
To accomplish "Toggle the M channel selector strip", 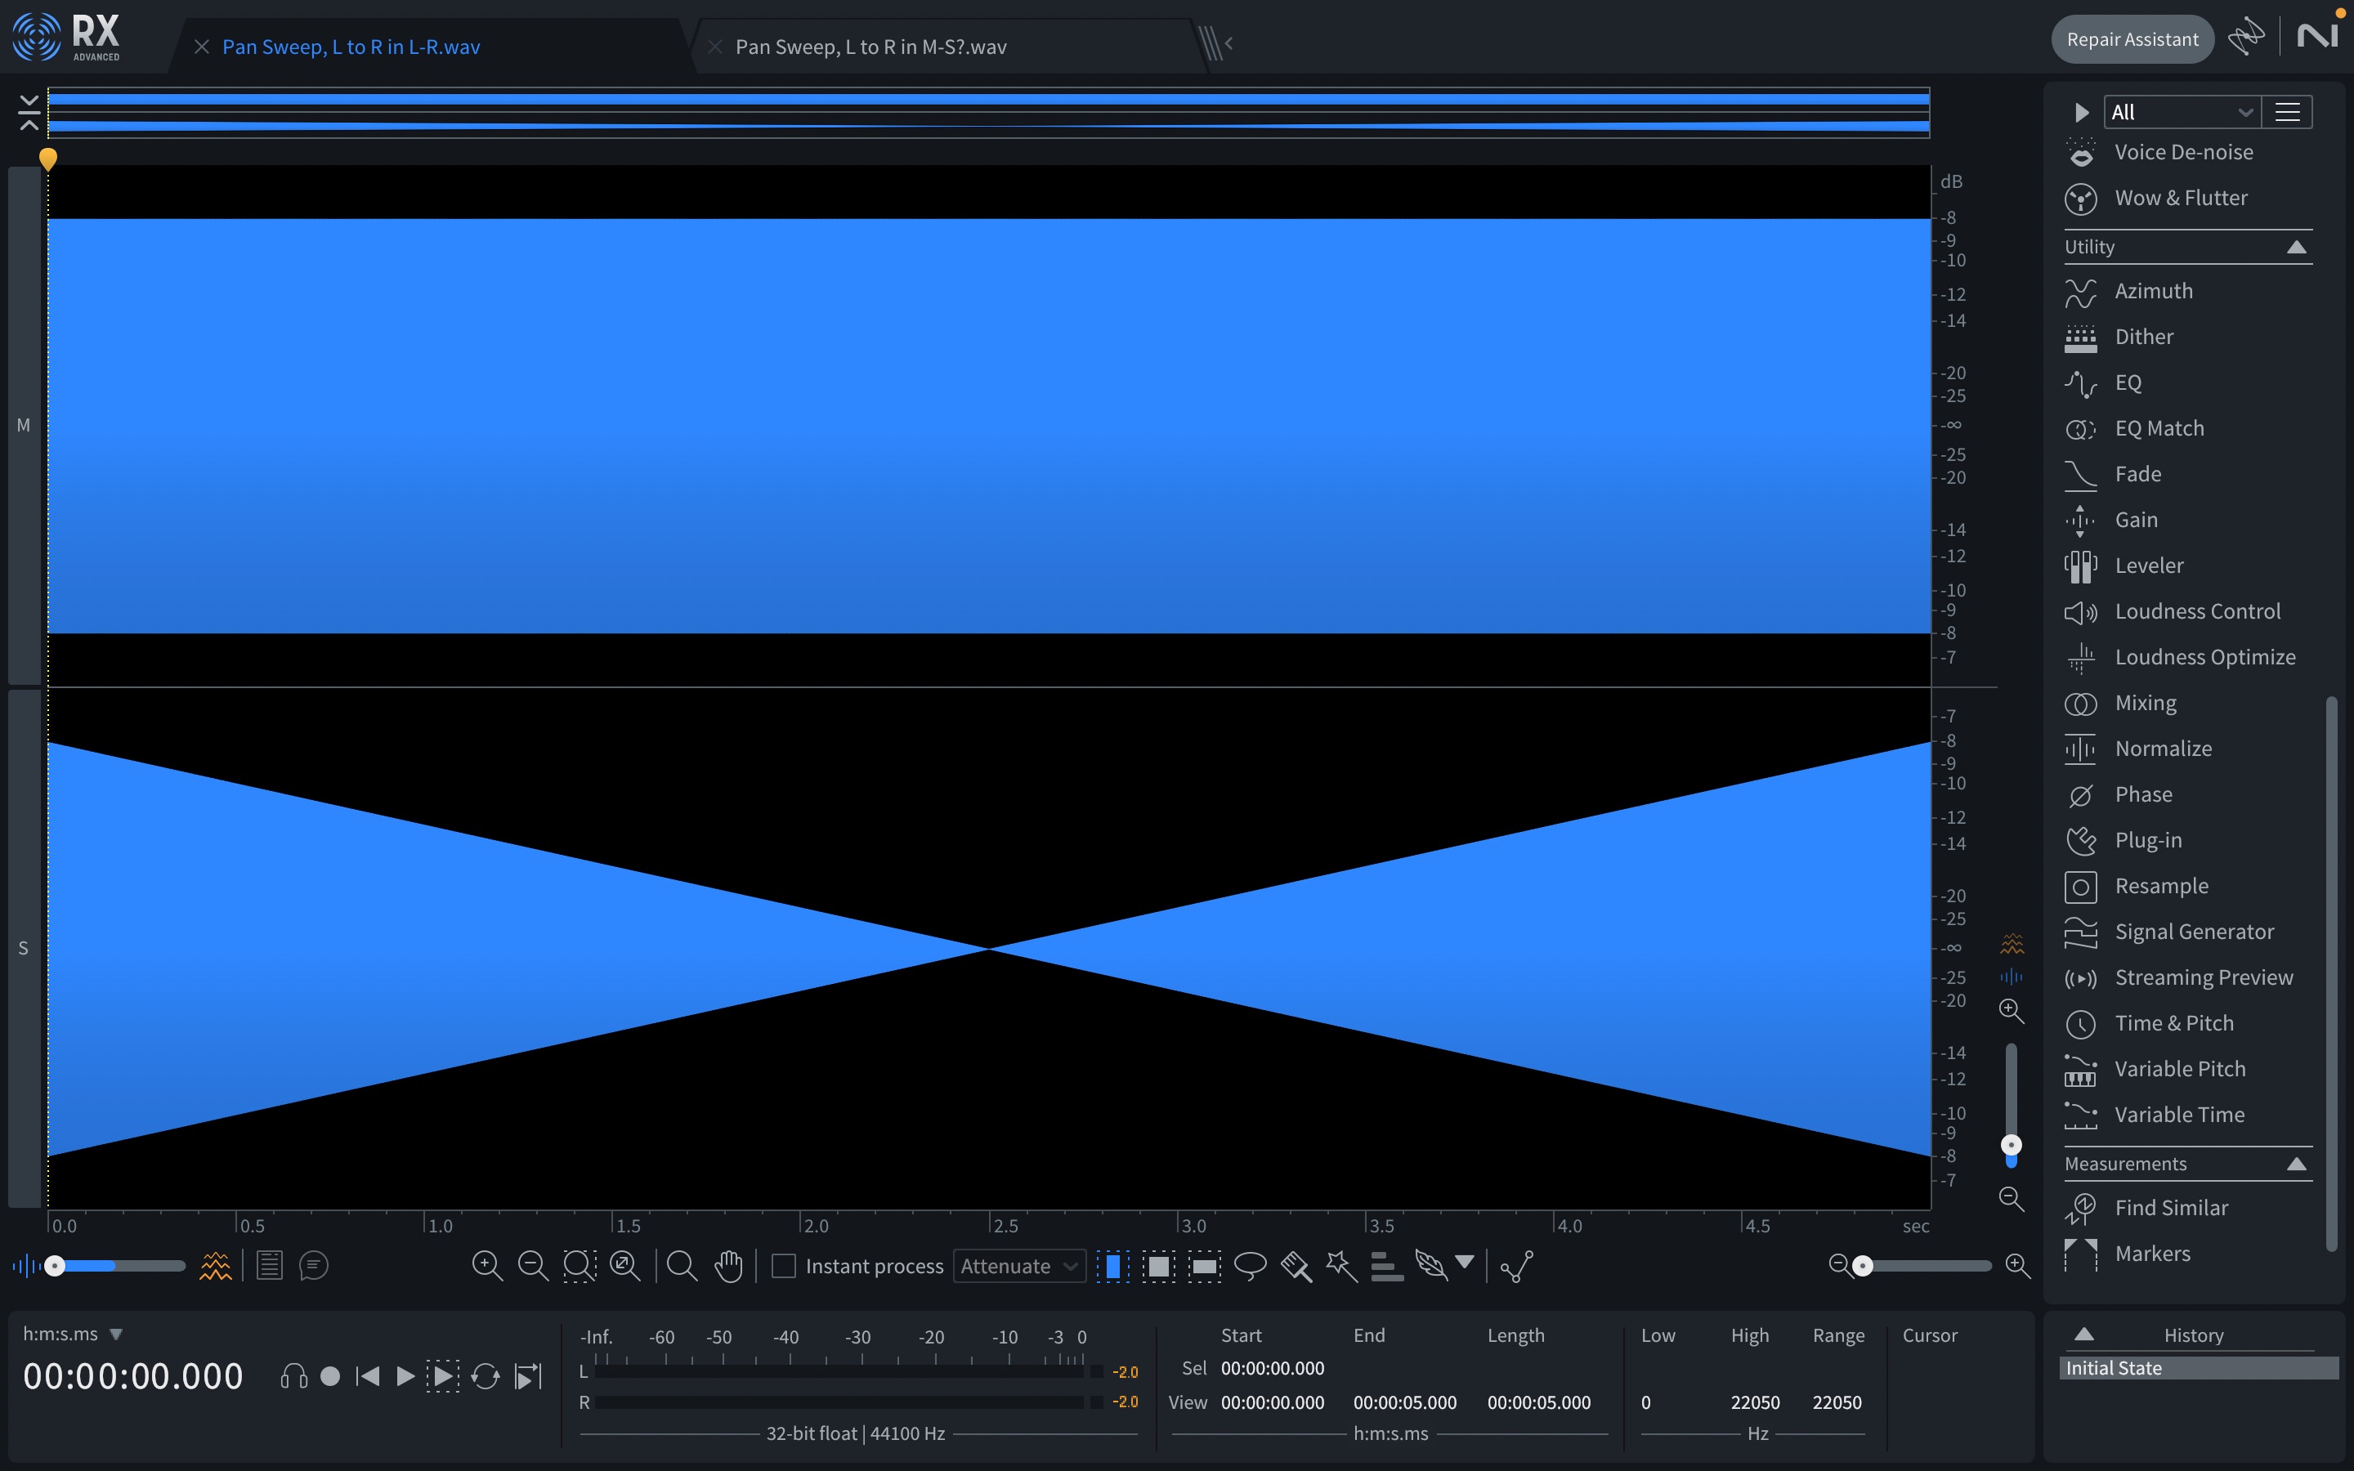I will point(25,425).
